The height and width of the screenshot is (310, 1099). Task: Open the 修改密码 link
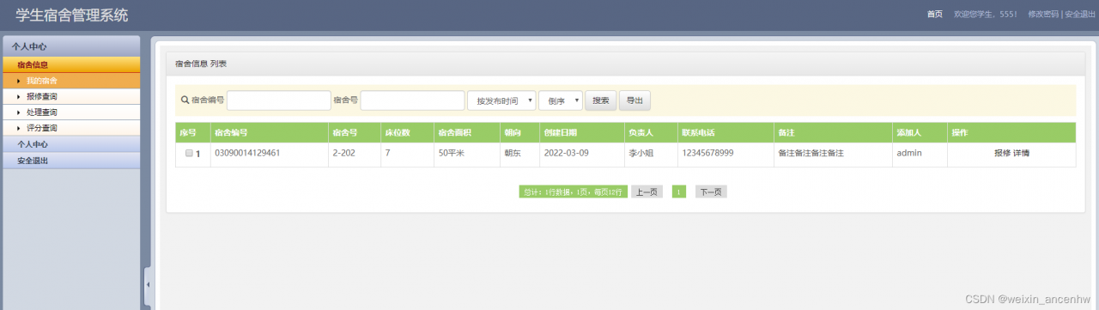pos(1043,14)
